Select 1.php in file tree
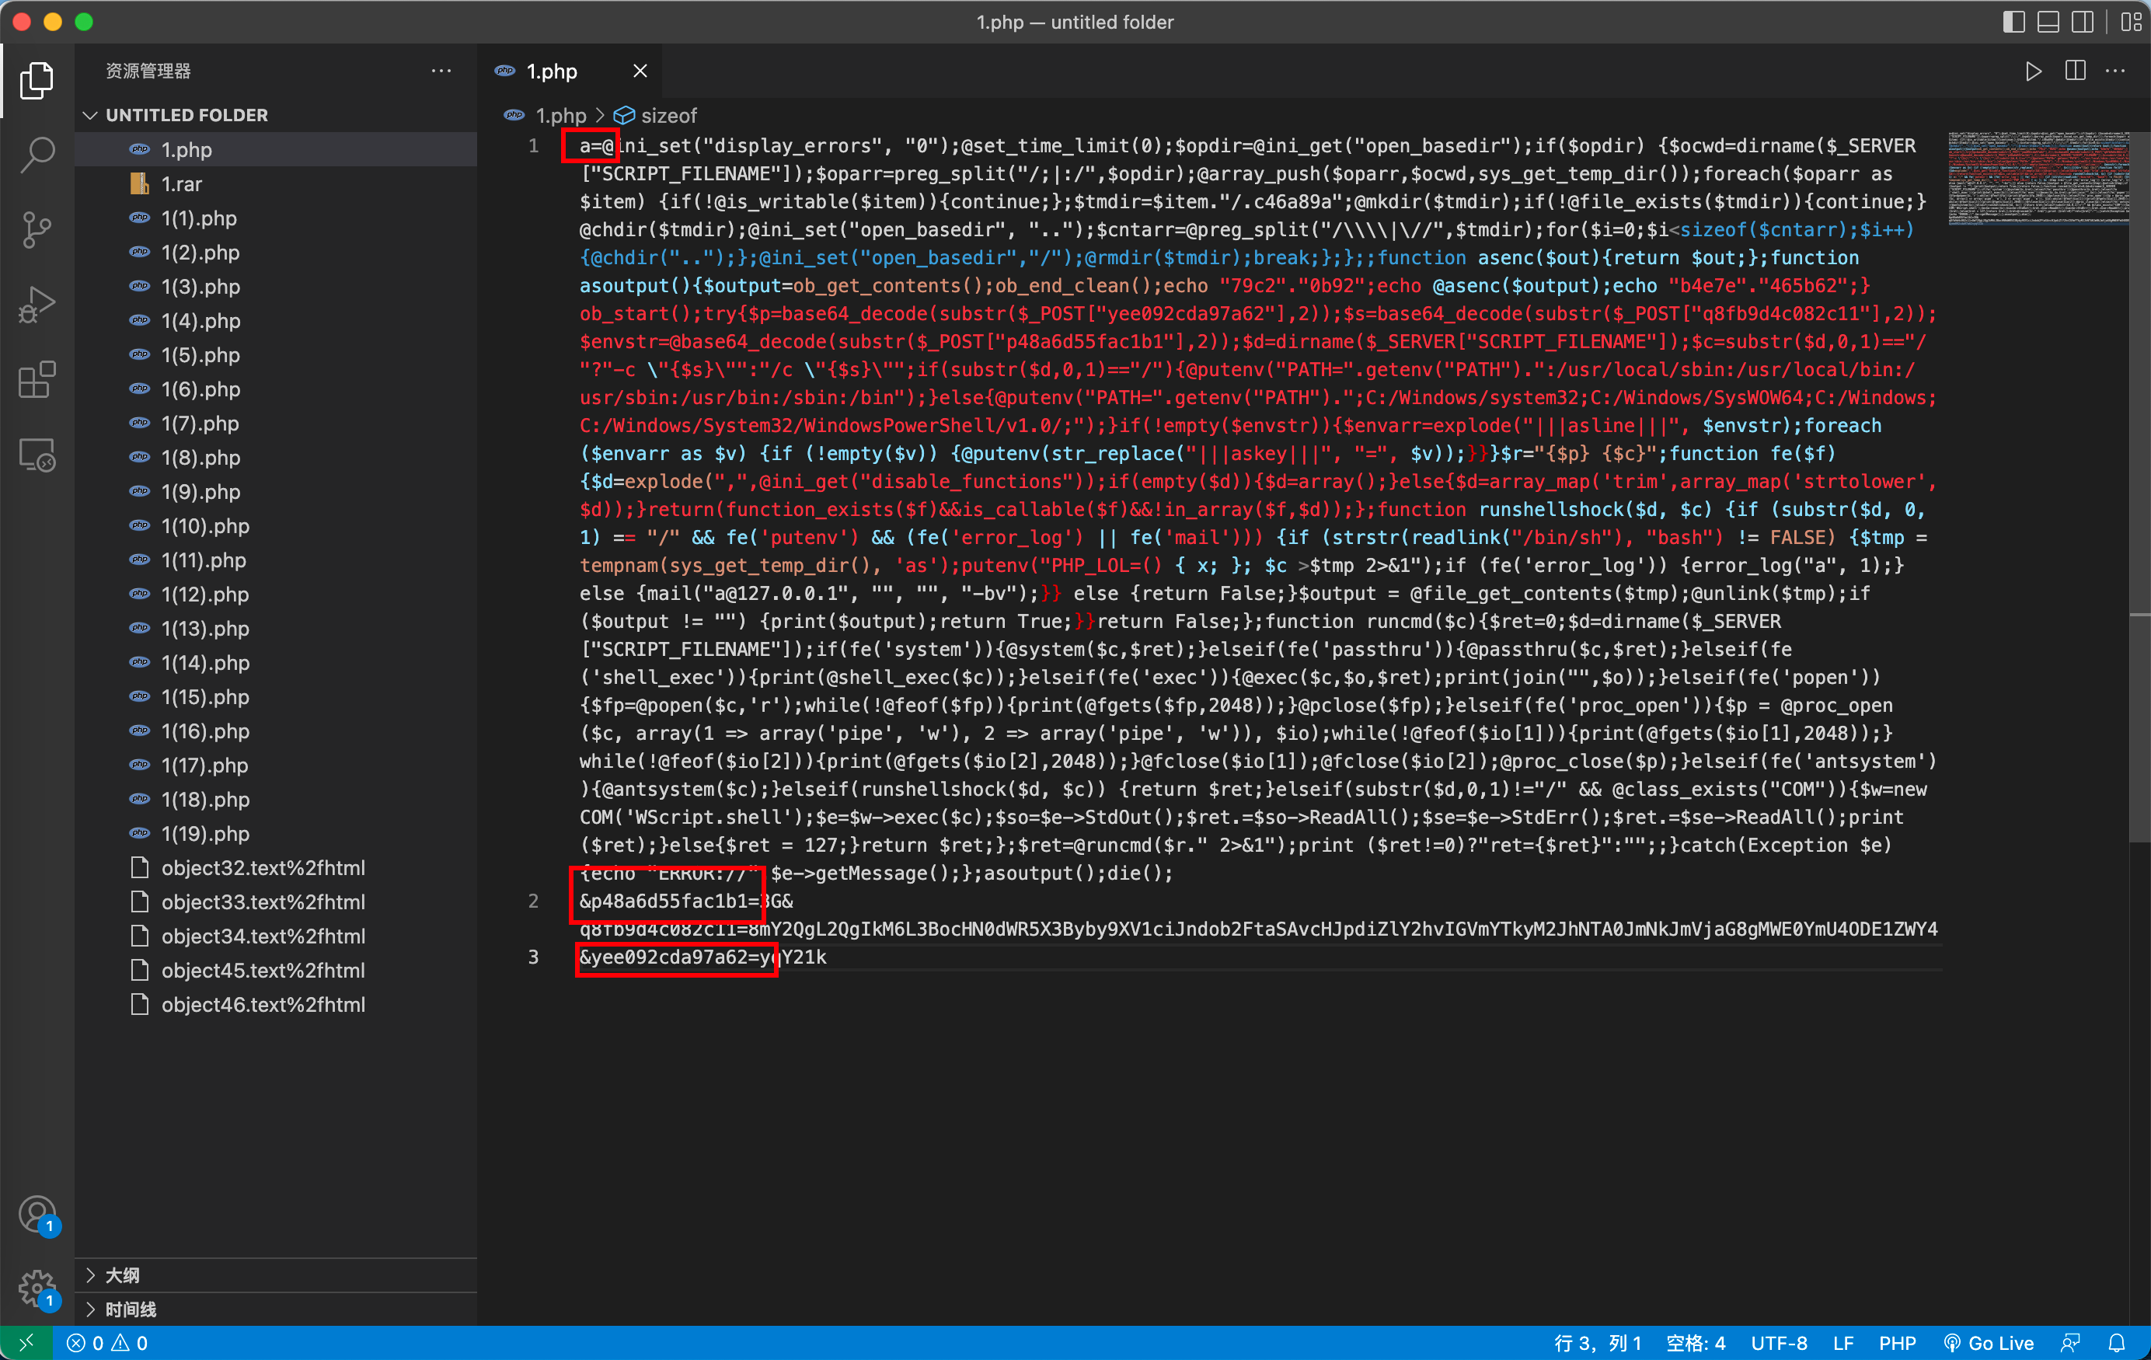 pos(275,149)
